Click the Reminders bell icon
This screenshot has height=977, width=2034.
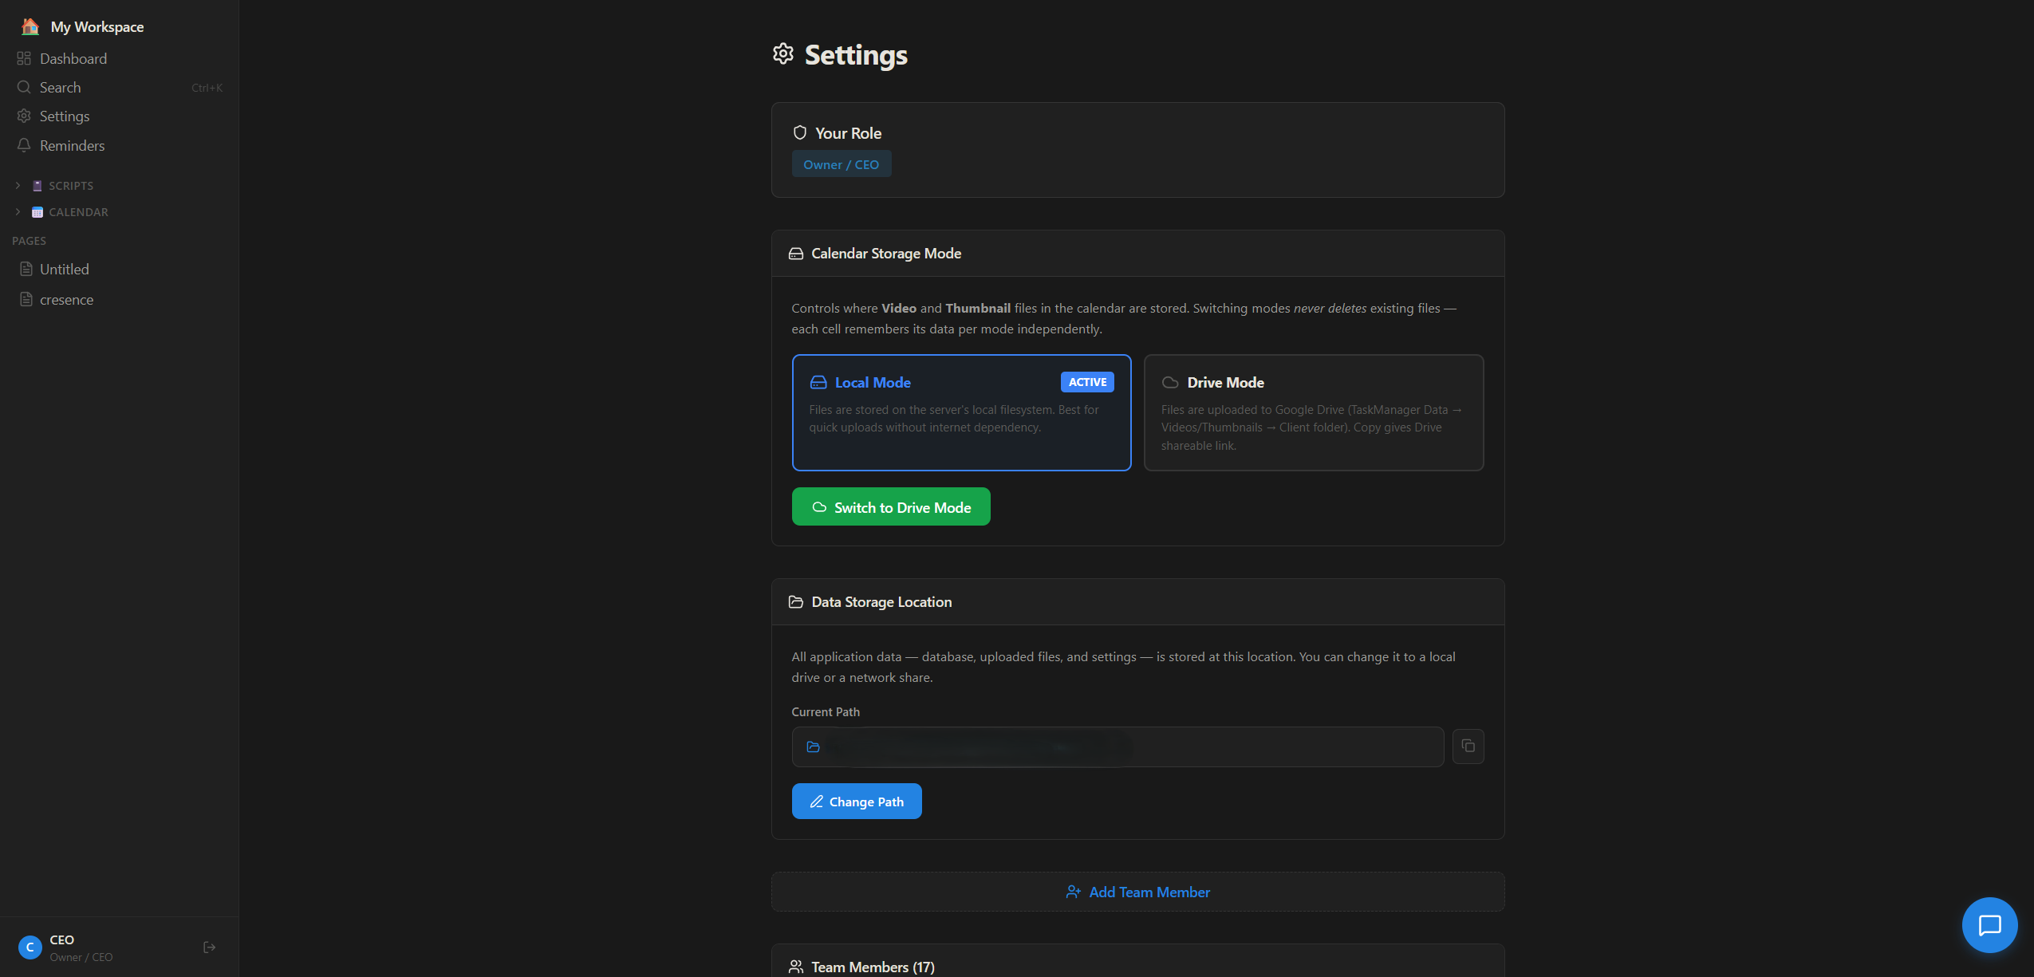24,145
